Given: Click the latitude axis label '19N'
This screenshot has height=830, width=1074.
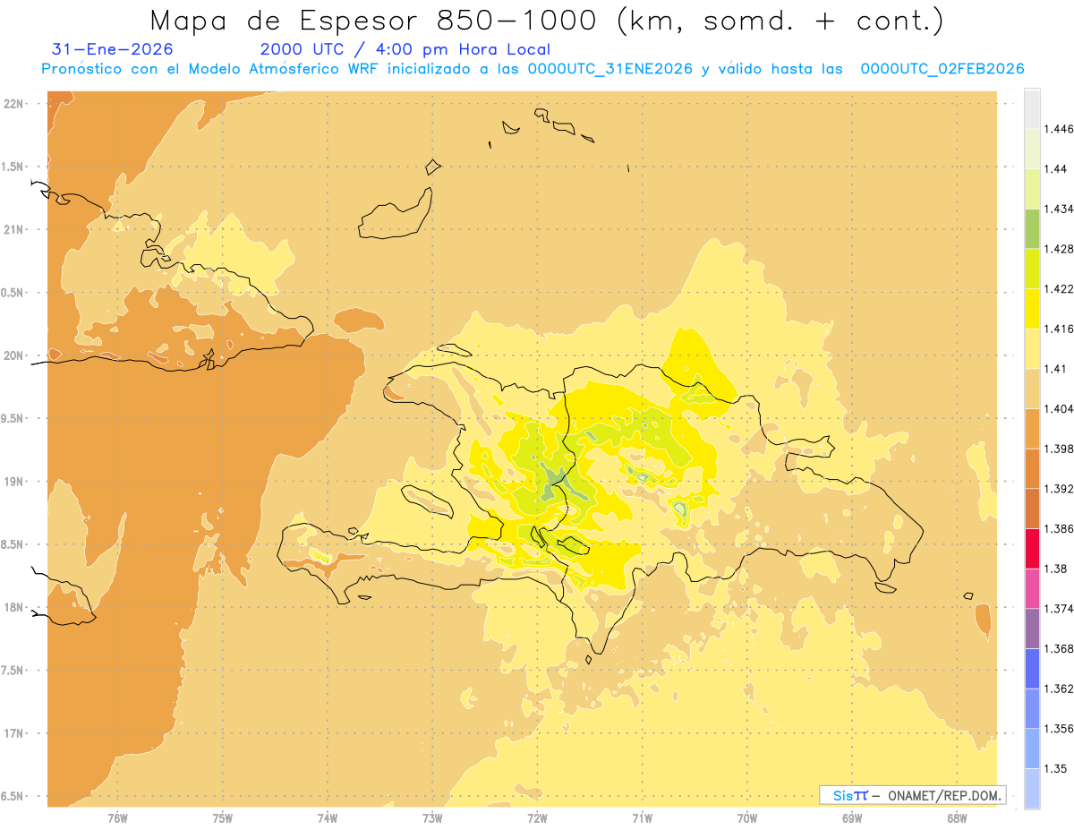Looking at the screenshot, I should (15, 482).
